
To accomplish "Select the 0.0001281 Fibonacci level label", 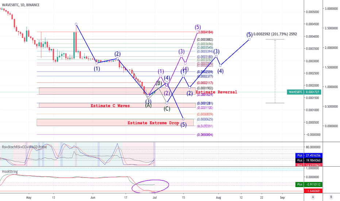I will (205, 103).
